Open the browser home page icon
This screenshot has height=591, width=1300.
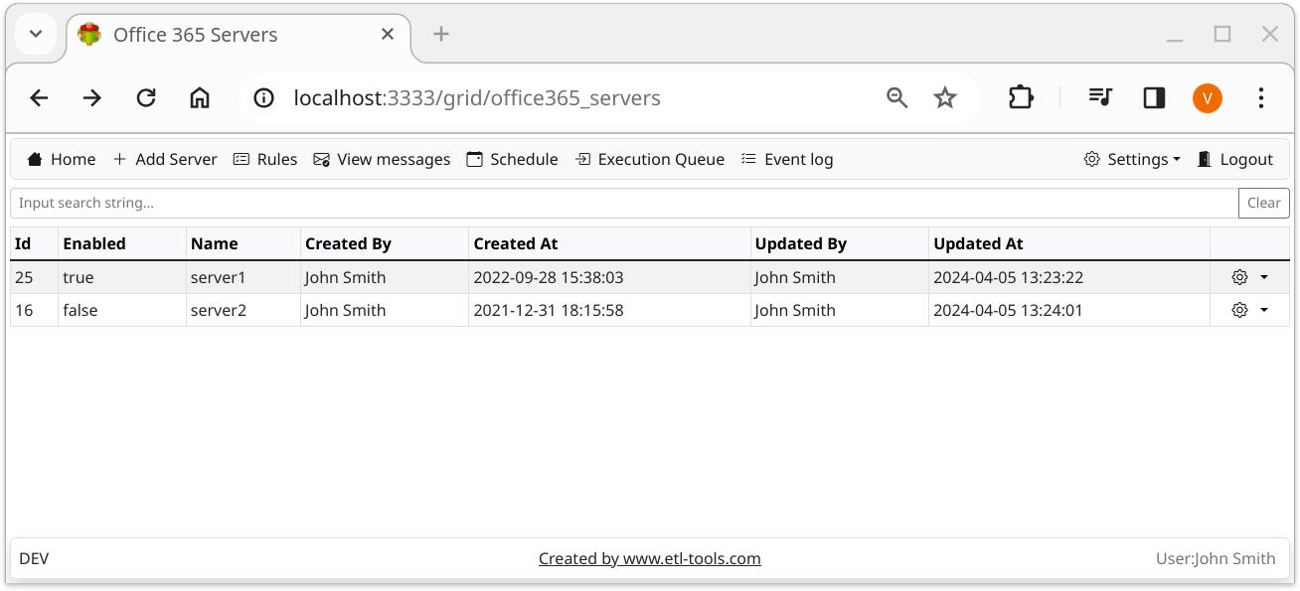click(x=200, y=97)
